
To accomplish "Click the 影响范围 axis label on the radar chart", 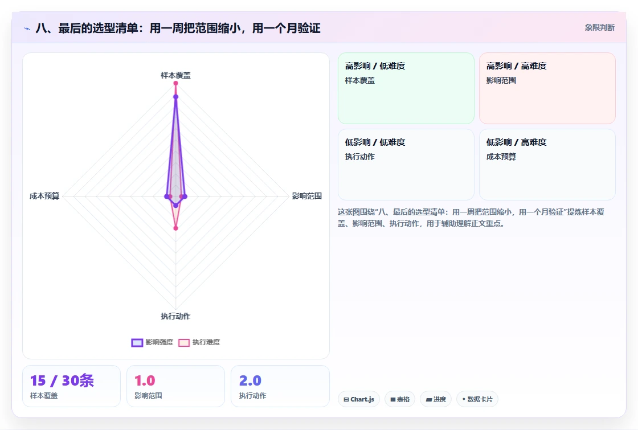I will click(x=307, y=196).
